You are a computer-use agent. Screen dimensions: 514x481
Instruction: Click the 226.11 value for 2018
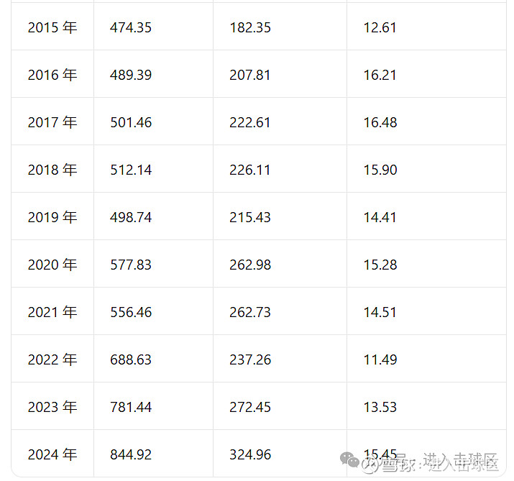(249, 170)
